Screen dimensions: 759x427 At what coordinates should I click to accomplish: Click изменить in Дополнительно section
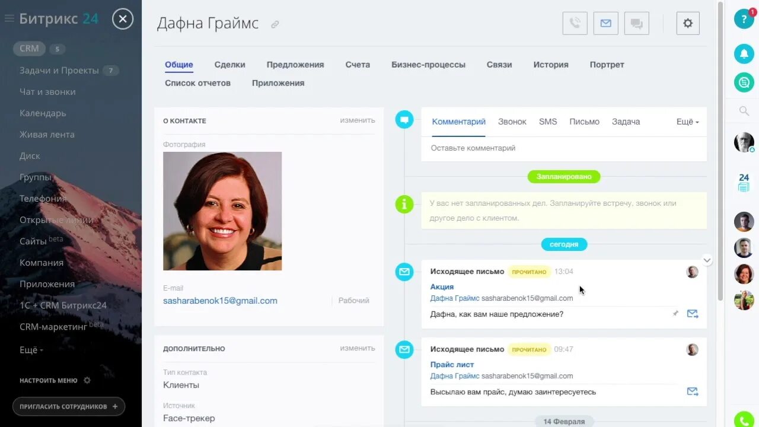(358, 348)
